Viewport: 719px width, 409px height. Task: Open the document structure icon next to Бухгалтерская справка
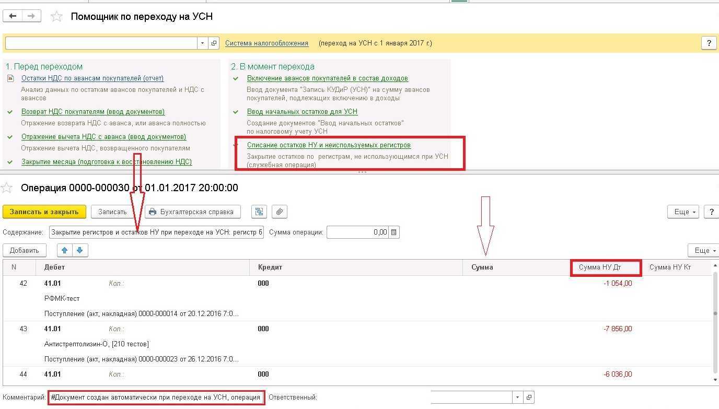tap(259, 212)
